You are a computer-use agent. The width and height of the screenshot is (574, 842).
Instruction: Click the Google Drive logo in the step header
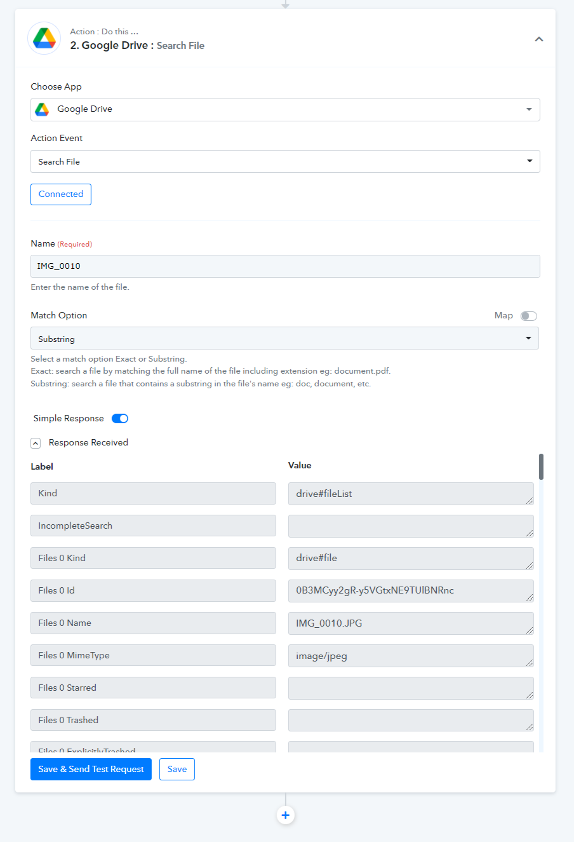click(x=44, y=38)
